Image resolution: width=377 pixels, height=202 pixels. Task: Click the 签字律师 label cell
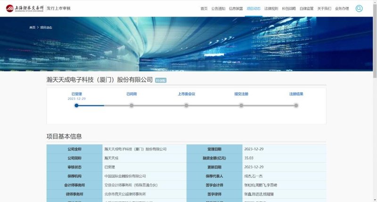coord(214,194)
